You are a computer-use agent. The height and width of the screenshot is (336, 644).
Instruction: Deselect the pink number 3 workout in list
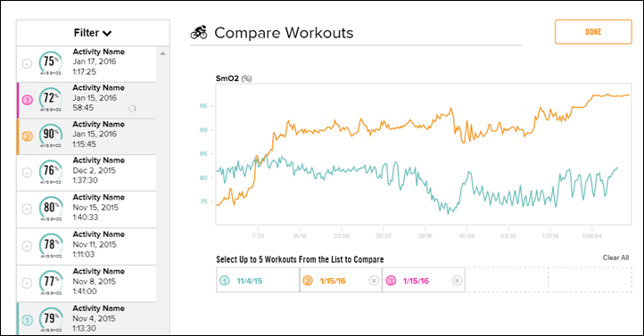point(27,100)
